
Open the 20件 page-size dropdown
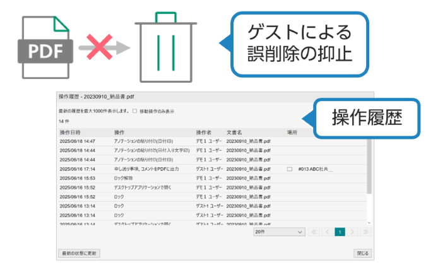(279, 232)
